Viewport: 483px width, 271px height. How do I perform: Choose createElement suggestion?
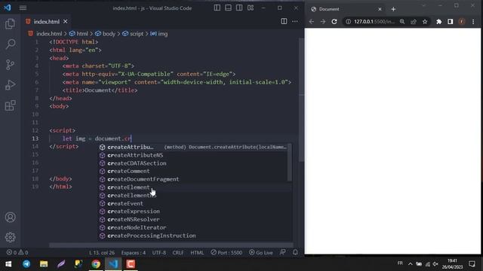point(195,187)
